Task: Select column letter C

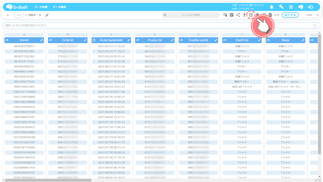Action: [111, 35]
